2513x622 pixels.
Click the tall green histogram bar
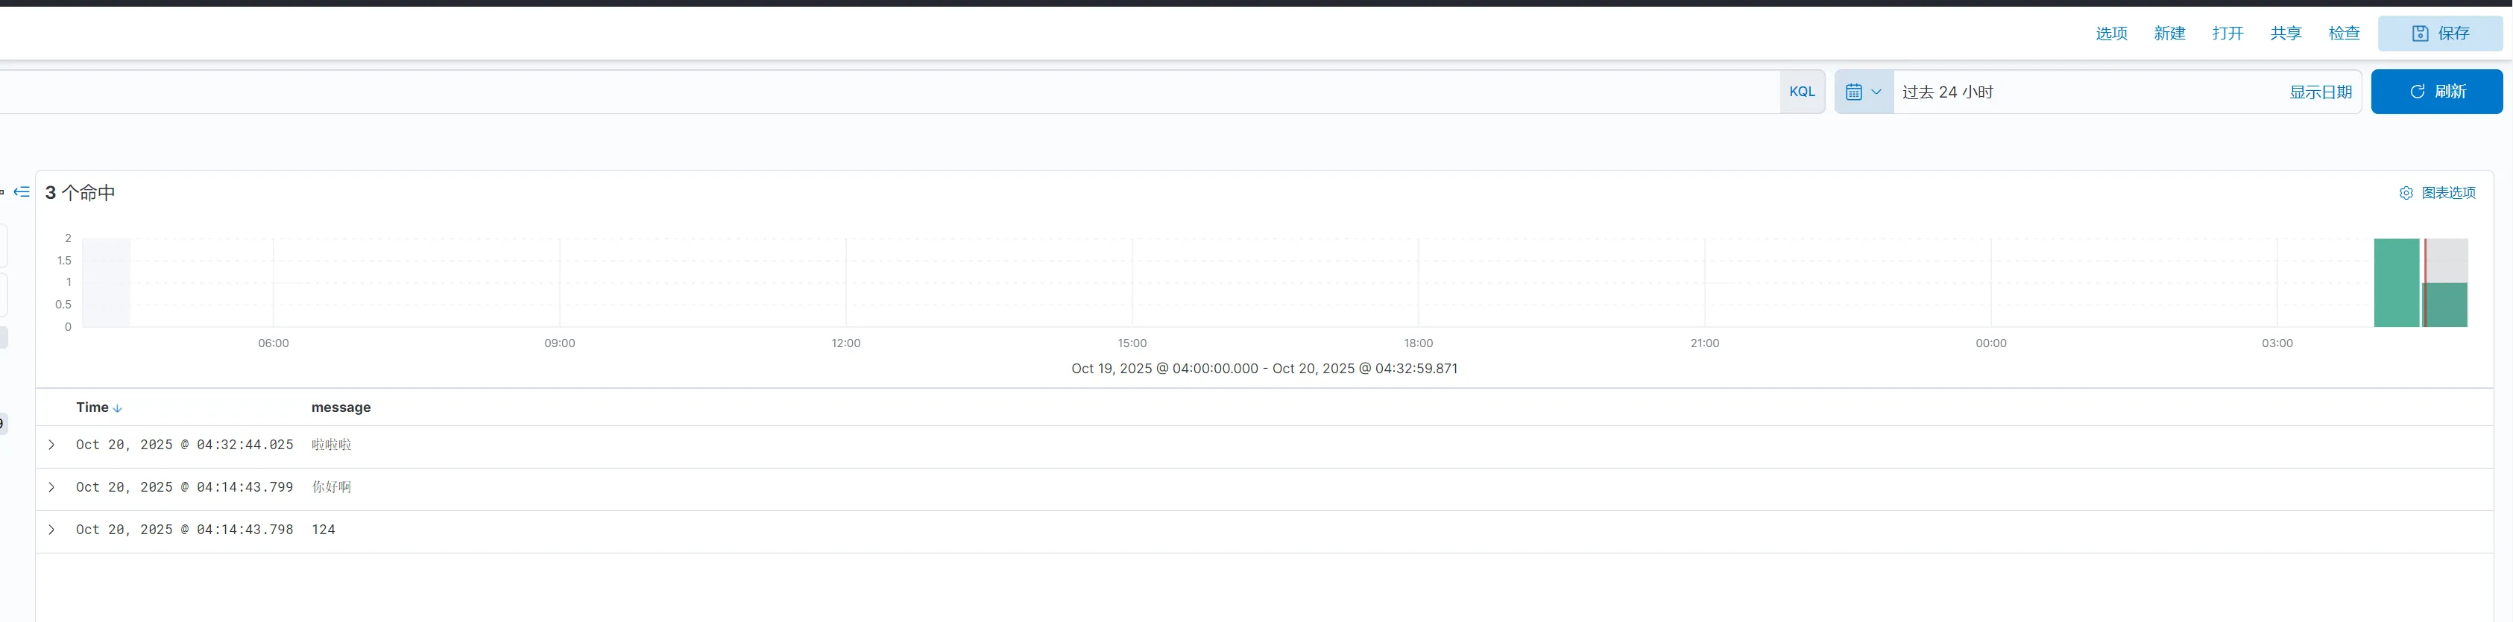(2396, 283)
